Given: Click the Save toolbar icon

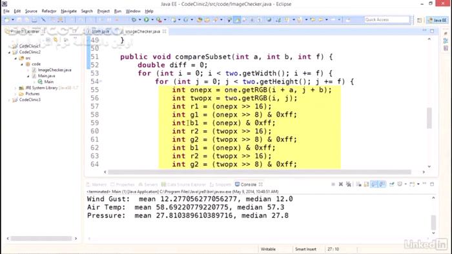Looking at the screenshot, I should (19, 19).
